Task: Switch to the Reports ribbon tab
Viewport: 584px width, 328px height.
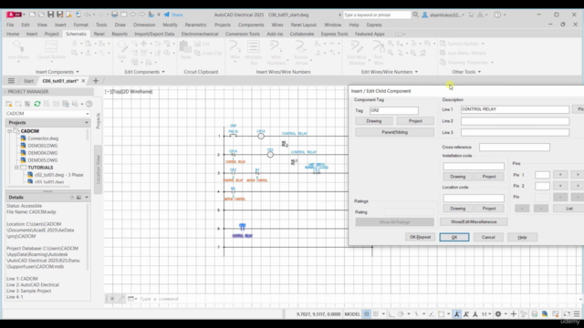Action: coord(120,34)
